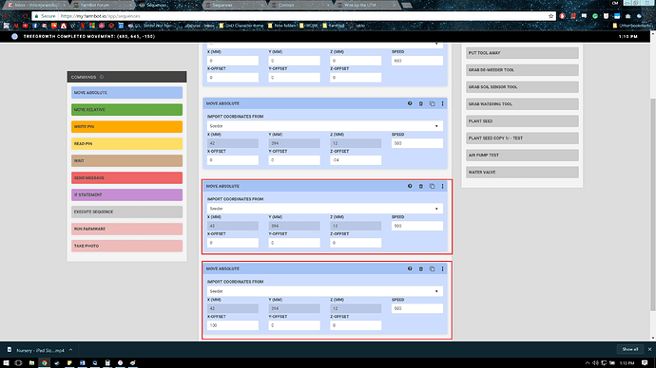The height and width of the screenshot is (368, 656).
Task: Click Show all downloads
Action: 630,349
